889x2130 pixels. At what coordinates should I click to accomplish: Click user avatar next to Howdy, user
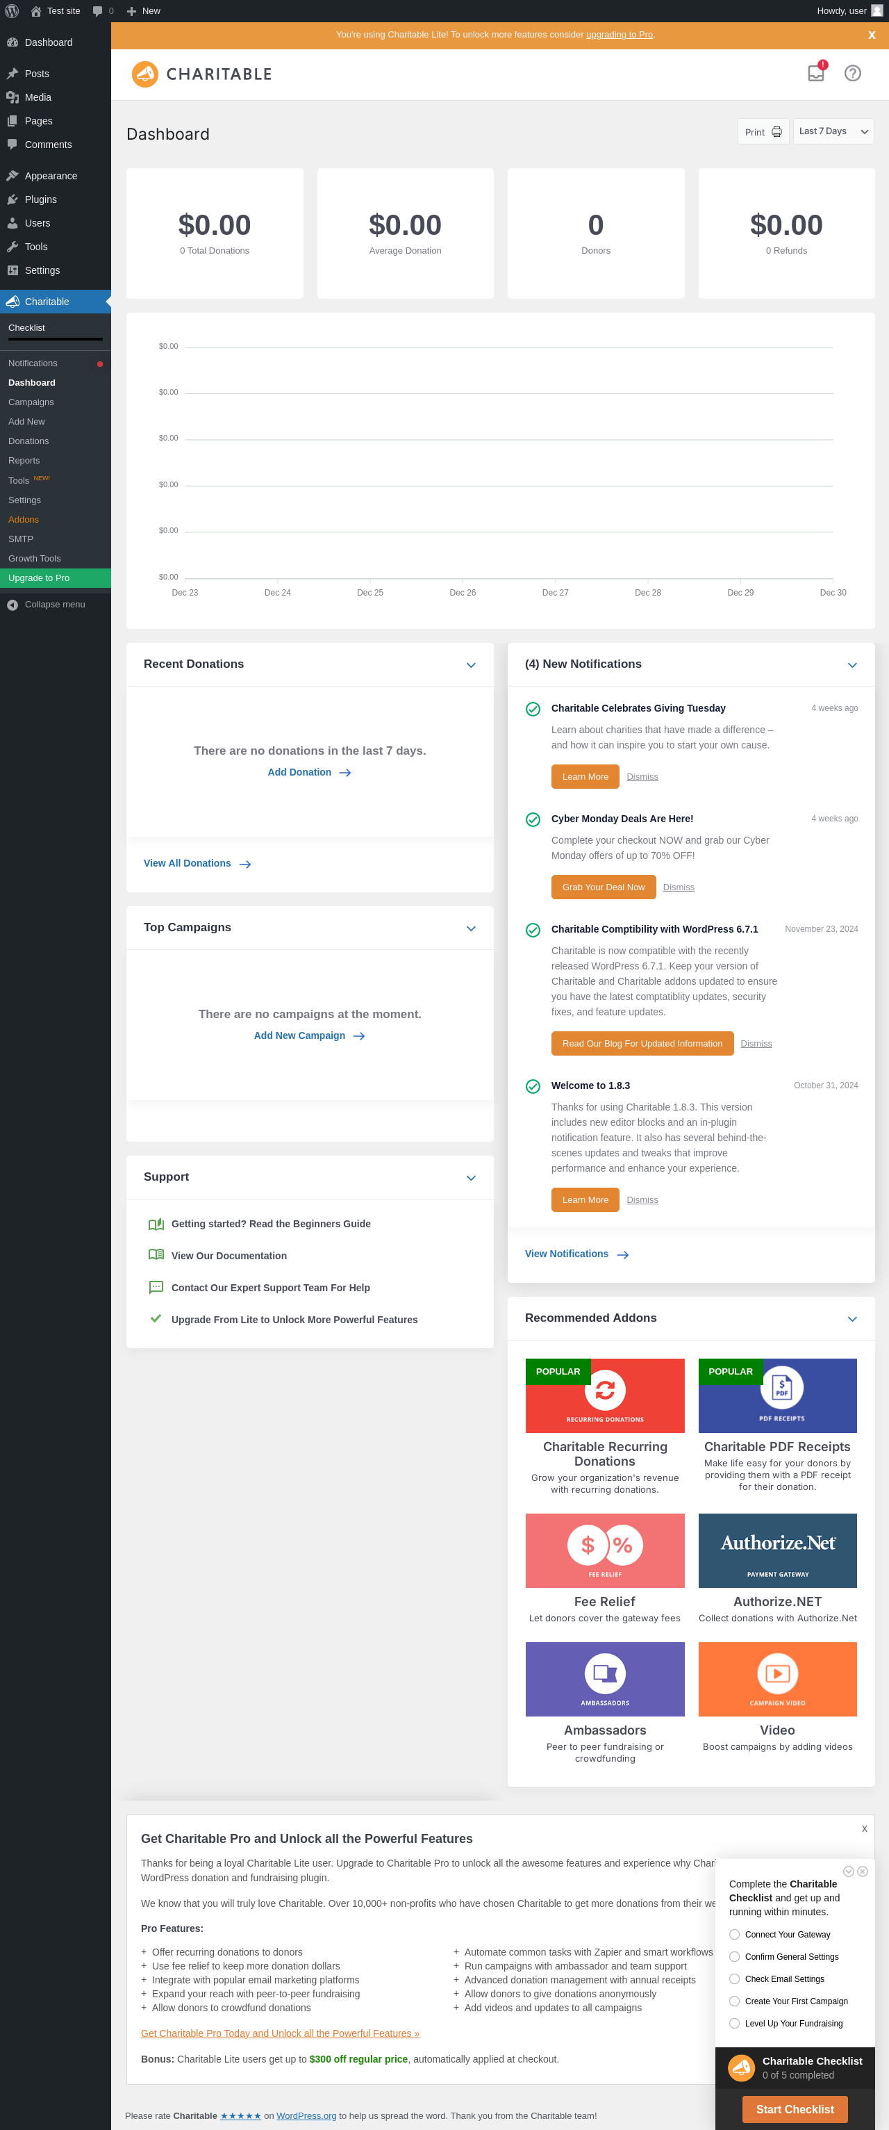(876, 10)
